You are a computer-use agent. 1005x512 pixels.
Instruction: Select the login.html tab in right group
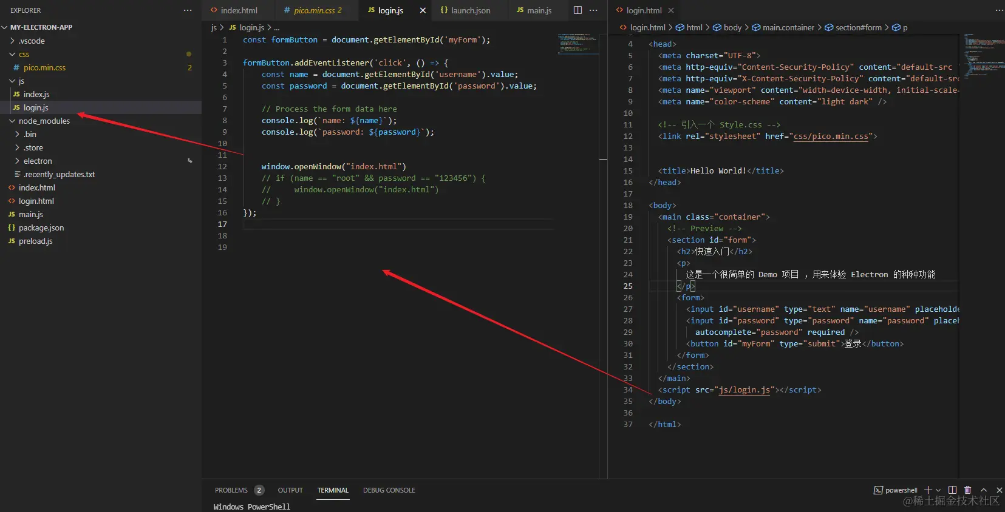pos(644,10)
